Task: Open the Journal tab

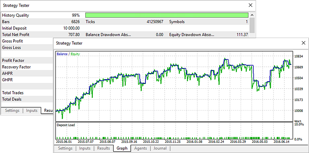Action: pyautogui.click(x=160, y=148)
